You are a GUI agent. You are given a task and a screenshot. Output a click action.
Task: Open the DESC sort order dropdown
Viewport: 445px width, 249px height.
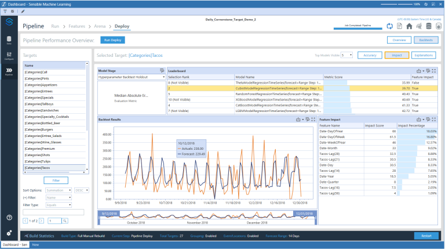coord(82,190)
